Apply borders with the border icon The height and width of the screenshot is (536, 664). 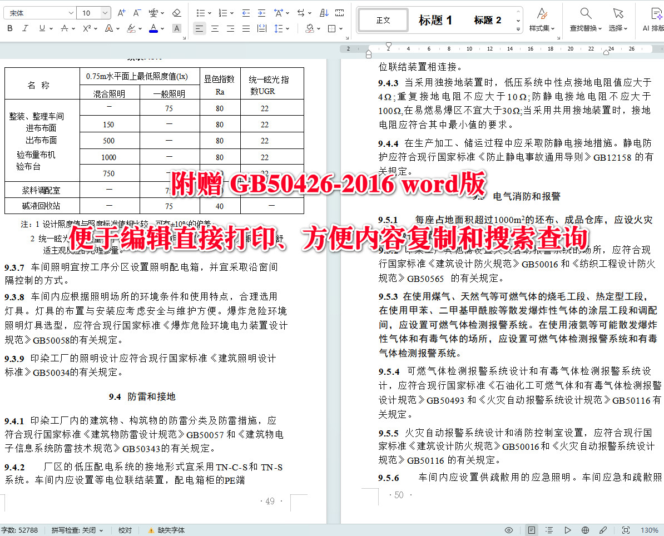pyautogui.click(x=332, y=28)
